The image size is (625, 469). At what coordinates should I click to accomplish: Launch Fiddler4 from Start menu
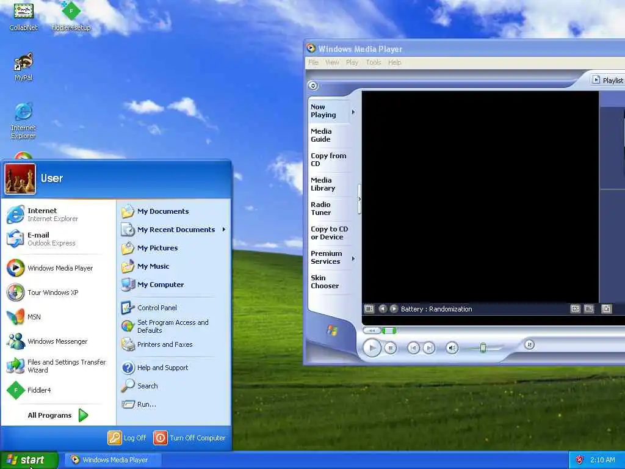tap(58, 390)
